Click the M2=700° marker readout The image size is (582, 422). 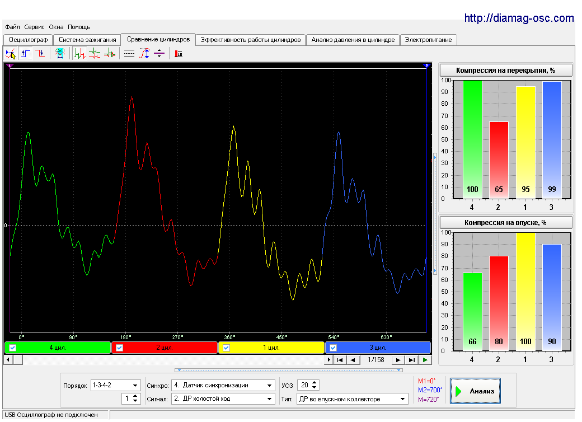pyautogui.click(x=430, y=390)
